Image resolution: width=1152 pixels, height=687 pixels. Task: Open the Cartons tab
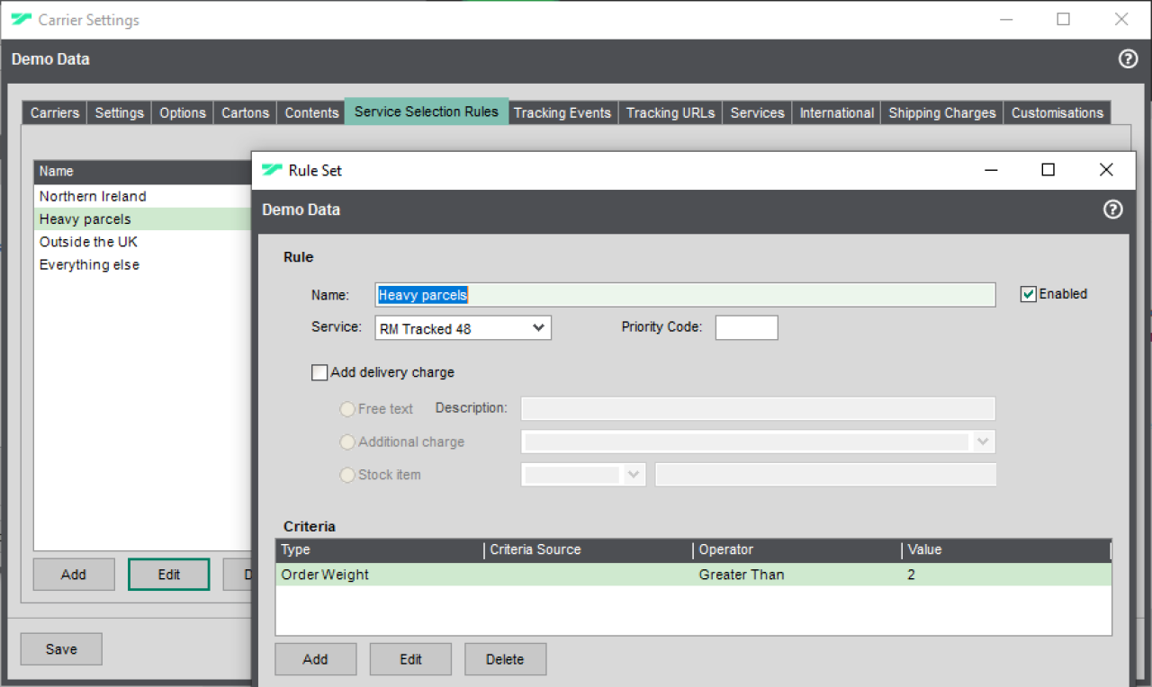(x=246, y=112)
